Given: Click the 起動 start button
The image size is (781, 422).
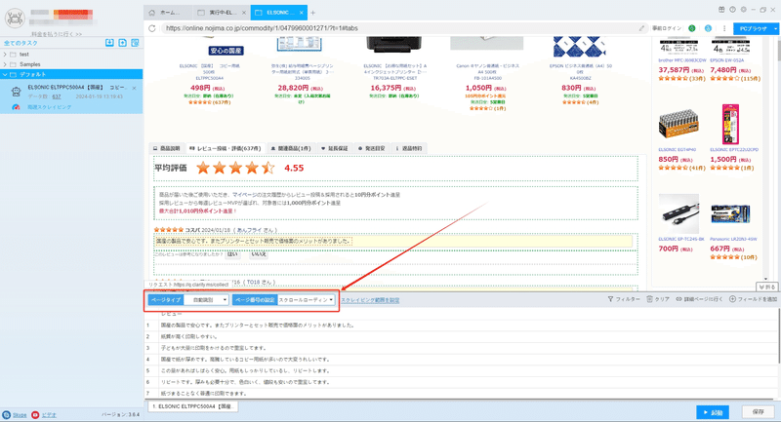Looking at the screenshot, I should click(713, 412).
